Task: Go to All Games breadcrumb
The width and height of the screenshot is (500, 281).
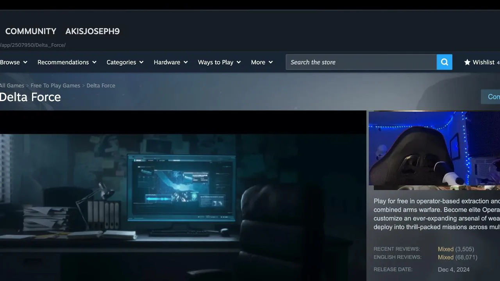Action: (12, 85)
